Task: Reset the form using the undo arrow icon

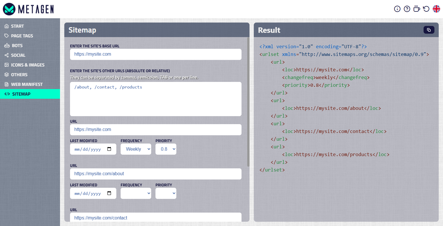Action: (x=426, y=9)
